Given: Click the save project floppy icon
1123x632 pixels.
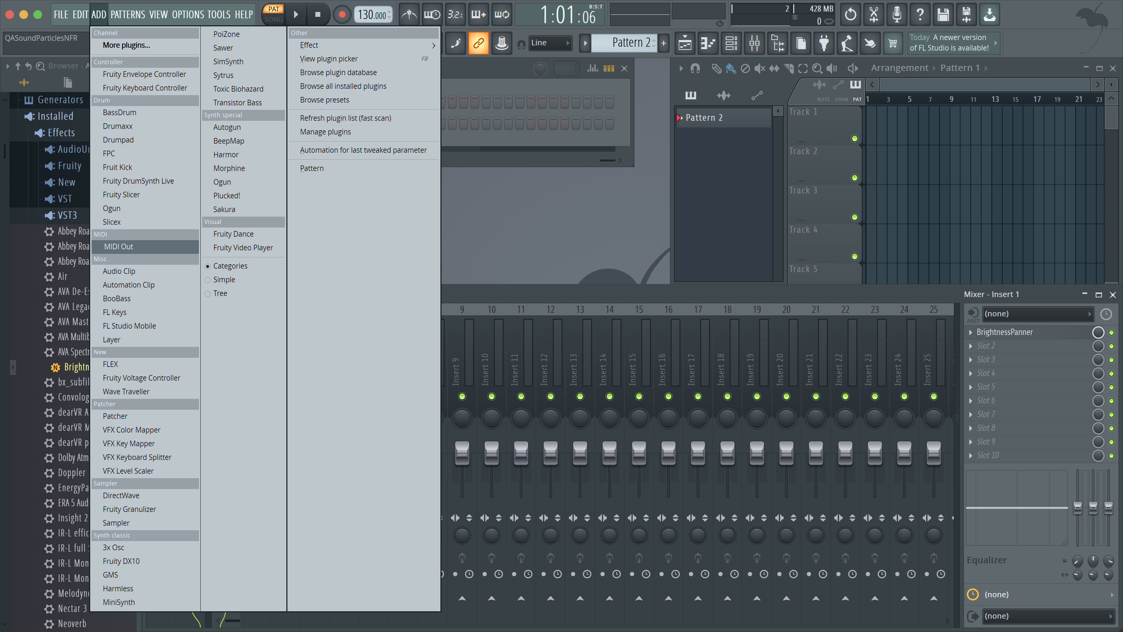Looking at the screenshot, I should pos(943,15).
